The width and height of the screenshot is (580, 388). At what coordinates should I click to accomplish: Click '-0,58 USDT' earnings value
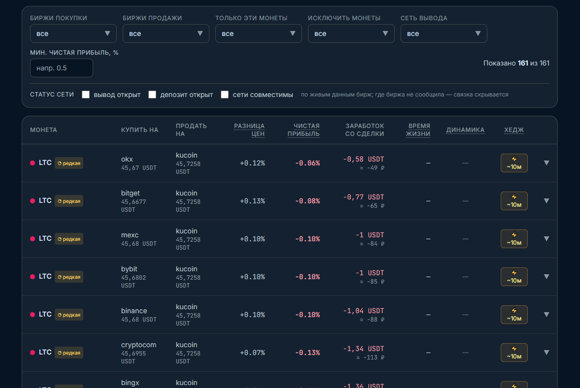(x=364, y=159)
